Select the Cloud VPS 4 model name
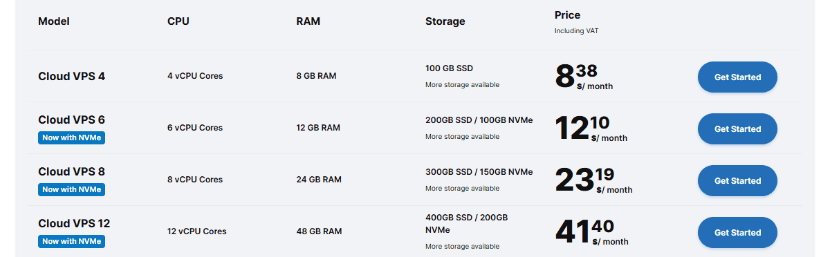The width and height of the screenshot is (830, 257). pos(71,76)
